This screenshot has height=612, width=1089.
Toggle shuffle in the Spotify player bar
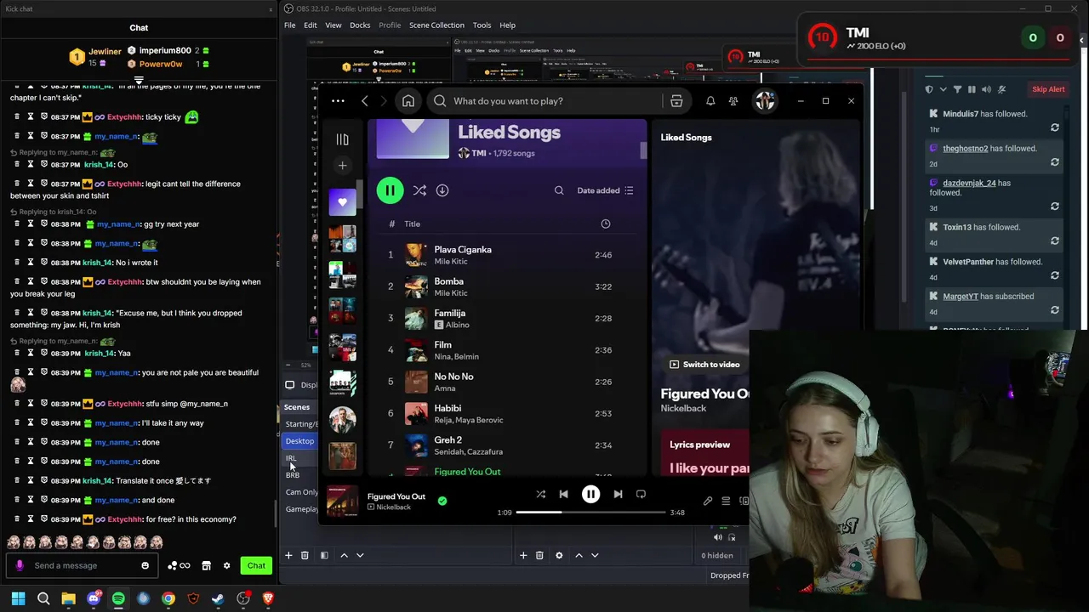click(540, 494)
